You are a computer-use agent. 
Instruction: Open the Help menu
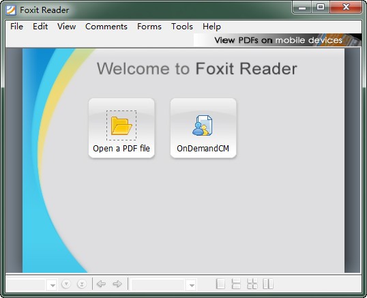coord(211,27)
